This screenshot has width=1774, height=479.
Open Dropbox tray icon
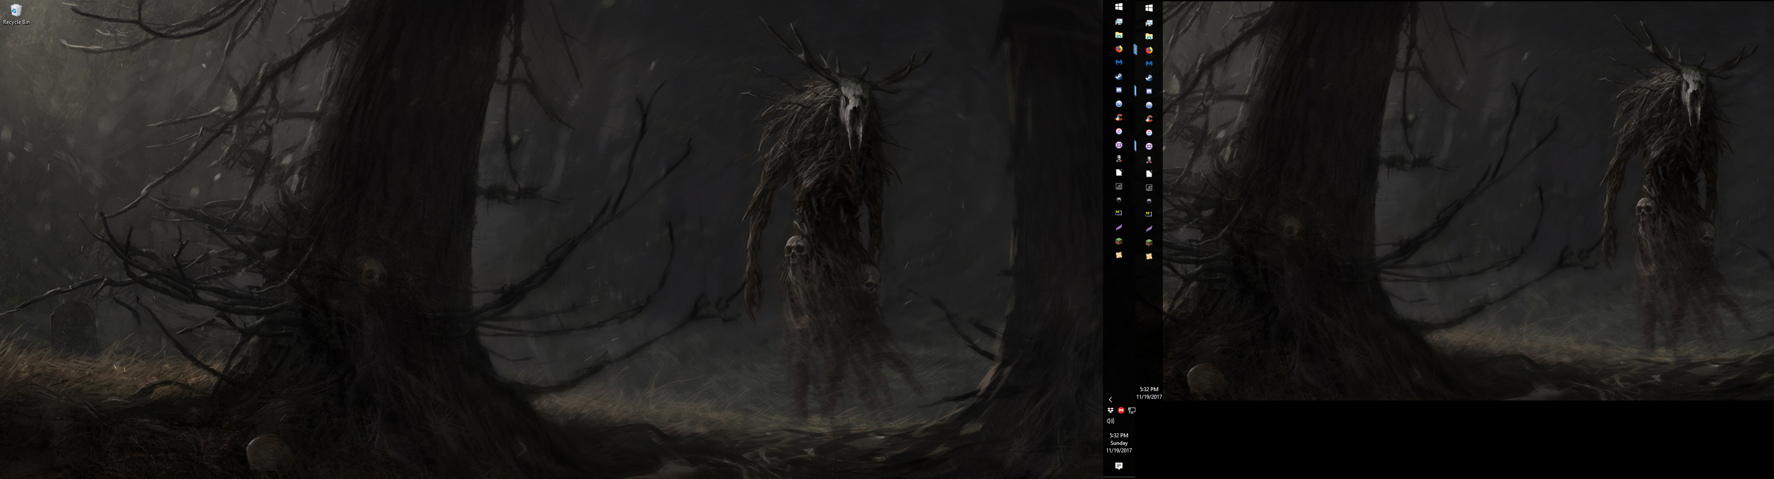coord(1110,410)
